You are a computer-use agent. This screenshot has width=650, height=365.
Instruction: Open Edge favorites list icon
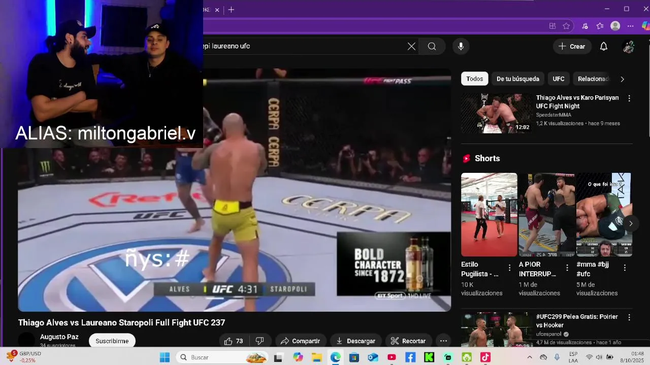(600, 26)
